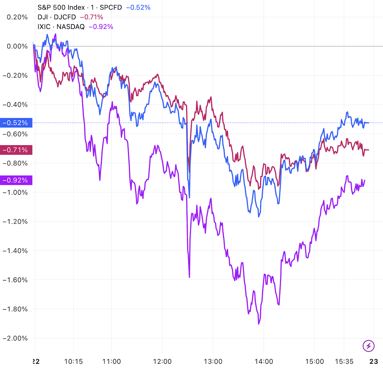The height and width of the screenshot is (368, 383).
Task: Click the S&P legend −0.52% change value
Action: (138, 7)
